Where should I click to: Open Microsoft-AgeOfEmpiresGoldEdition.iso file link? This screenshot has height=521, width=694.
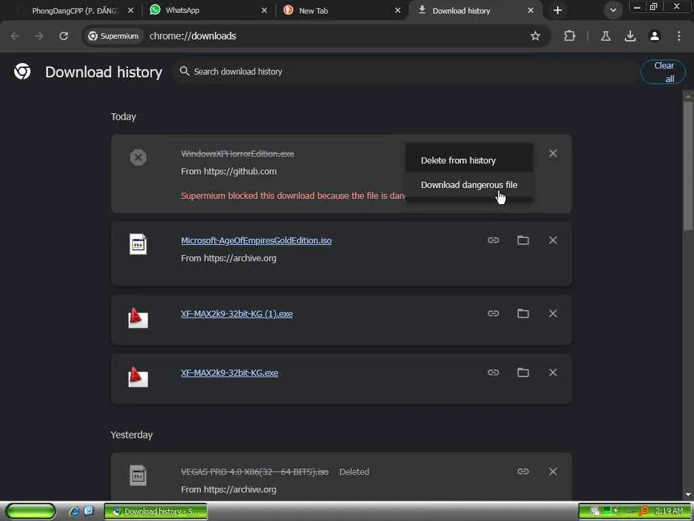256,240
